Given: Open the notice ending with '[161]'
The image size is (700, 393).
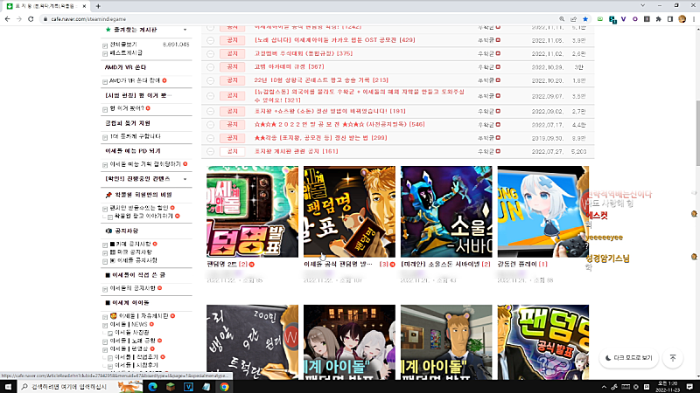Looking at the screenshot, I should pos(296,151).
